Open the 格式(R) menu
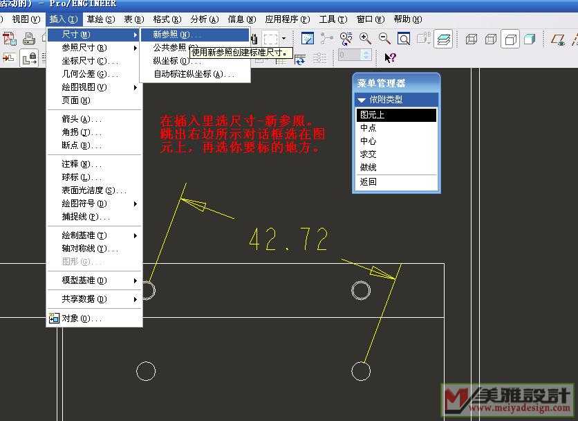This screenshot has height=421, width=578. [x=167, y=19]
